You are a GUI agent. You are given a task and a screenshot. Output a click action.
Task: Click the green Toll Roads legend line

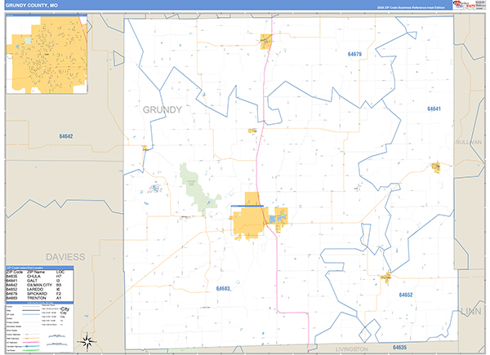[31, 350]
